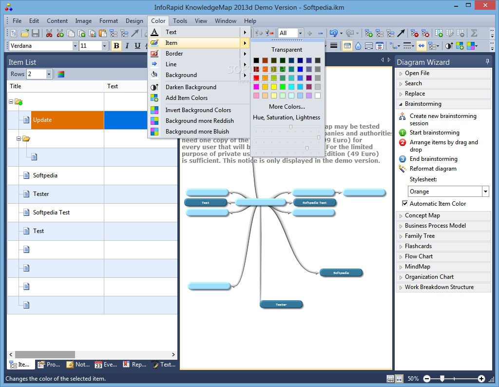Choose Invert Background Colors menu entry
The height and width of the screenshot is (387, 499).
[199, 110]
